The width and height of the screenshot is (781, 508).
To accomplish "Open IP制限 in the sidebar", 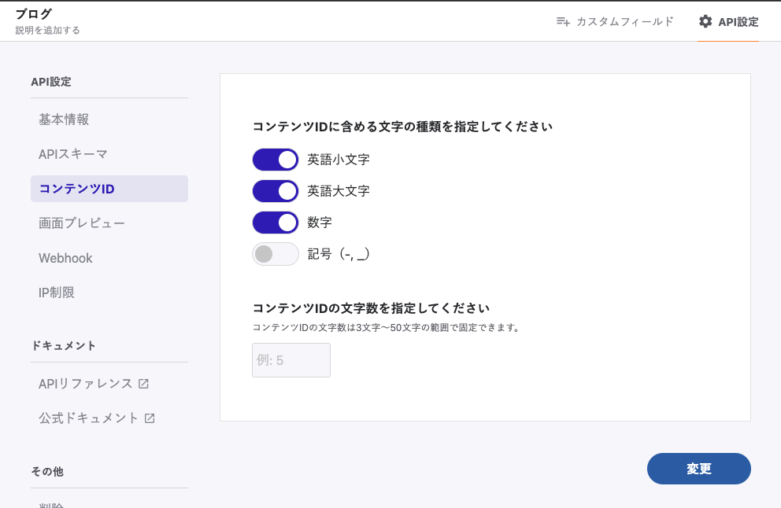I will [57, 293].
